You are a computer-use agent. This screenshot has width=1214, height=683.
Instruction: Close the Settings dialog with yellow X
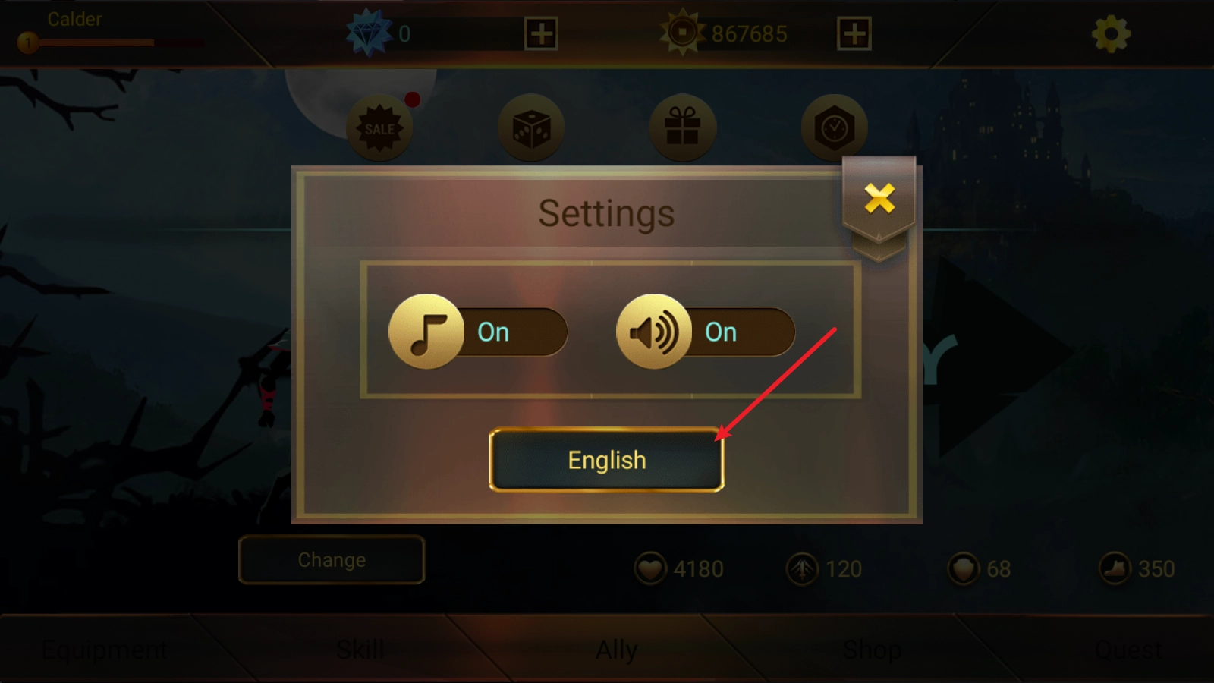[x=879, y=199]
